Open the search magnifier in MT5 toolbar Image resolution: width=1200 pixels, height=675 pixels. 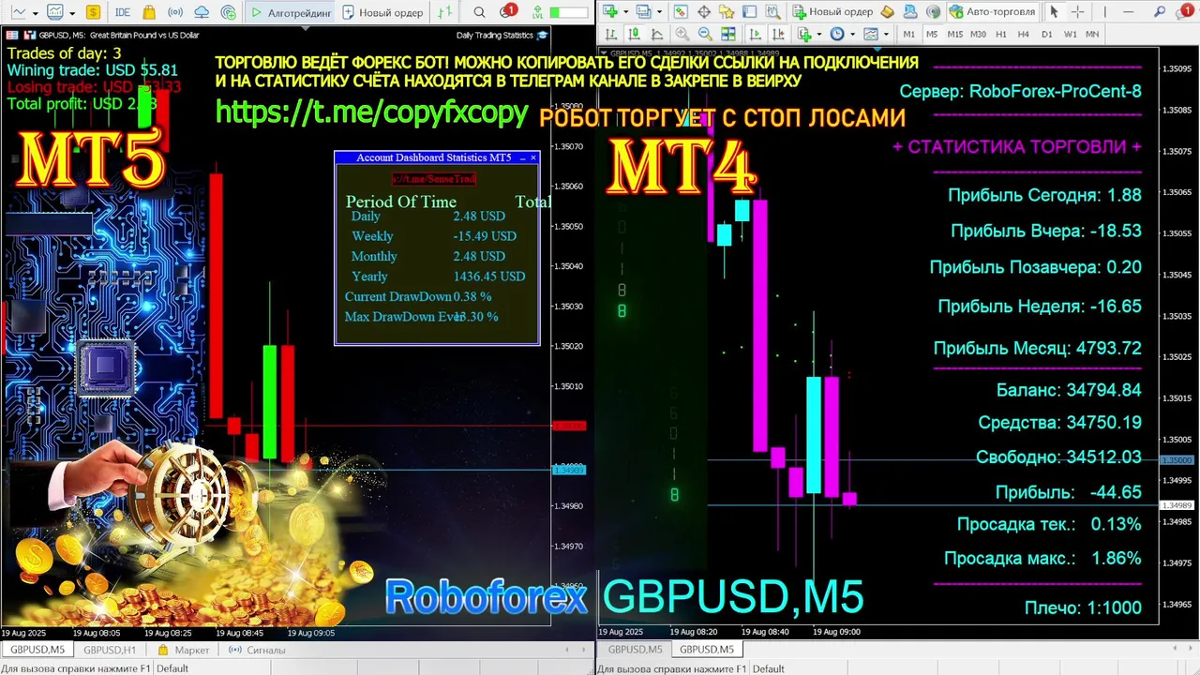tap(479, 12)
